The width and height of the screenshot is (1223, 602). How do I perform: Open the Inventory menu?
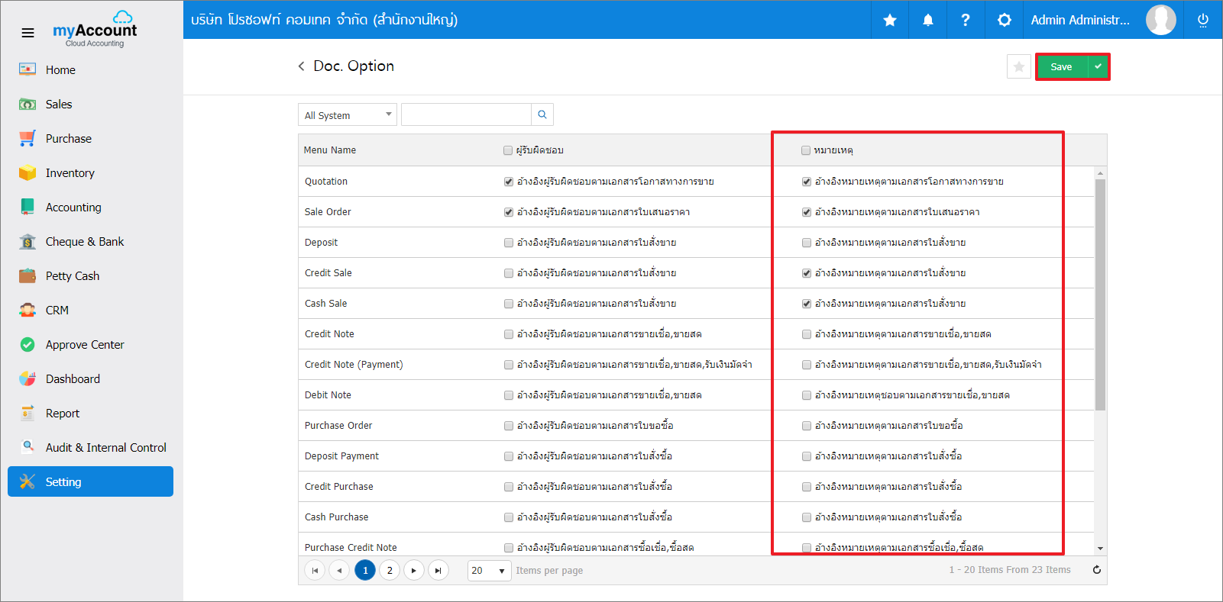pos(70,172)
